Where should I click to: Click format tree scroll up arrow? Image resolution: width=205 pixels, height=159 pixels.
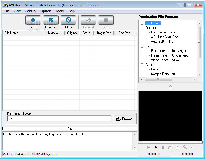[x=199, y=23]
